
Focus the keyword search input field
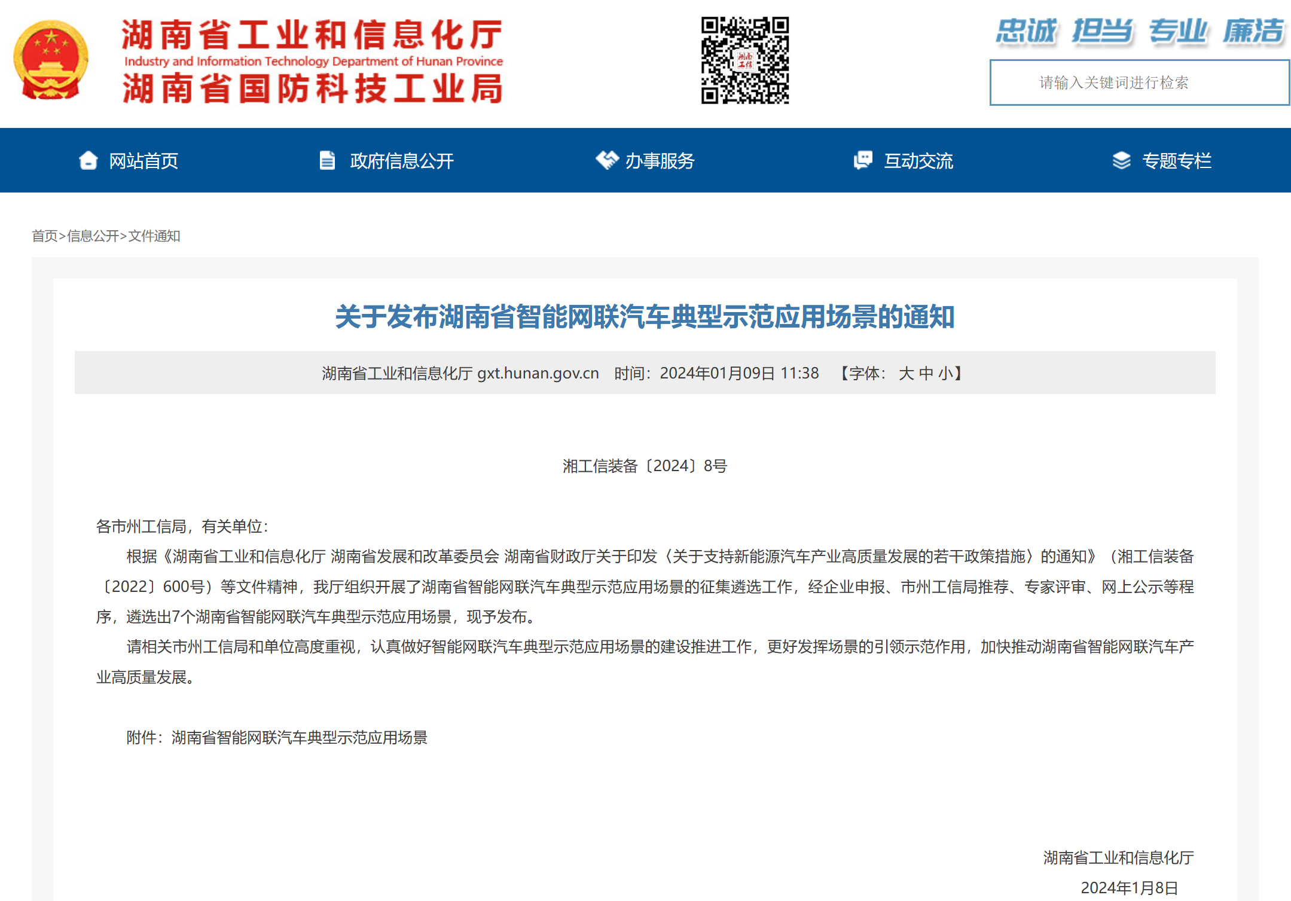click(x=1139, y=83)
